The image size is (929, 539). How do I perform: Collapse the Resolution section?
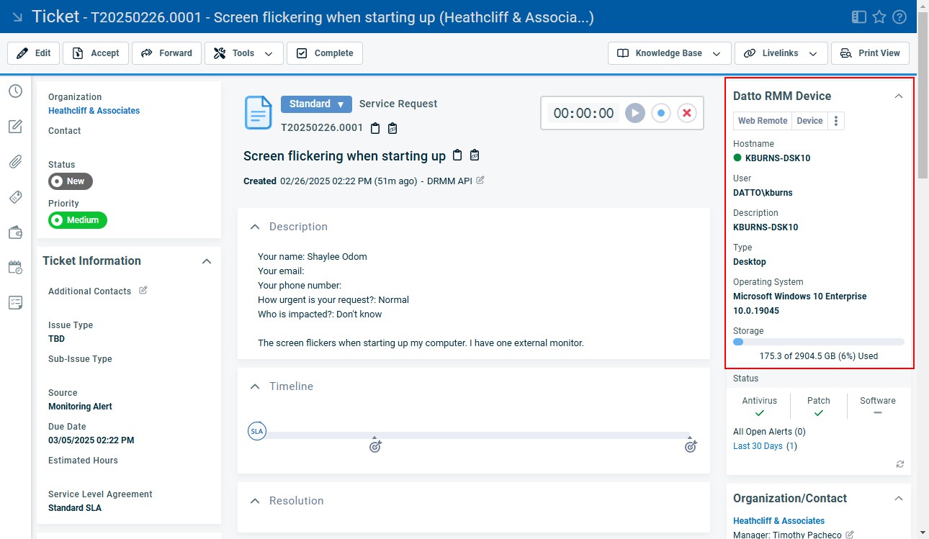click(254, 501)
